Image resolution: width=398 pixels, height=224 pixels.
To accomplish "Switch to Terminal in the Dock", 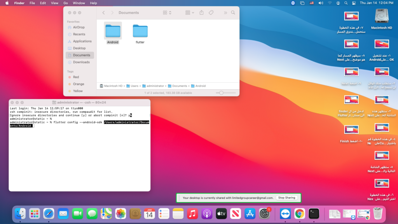I will click(314, 213).
